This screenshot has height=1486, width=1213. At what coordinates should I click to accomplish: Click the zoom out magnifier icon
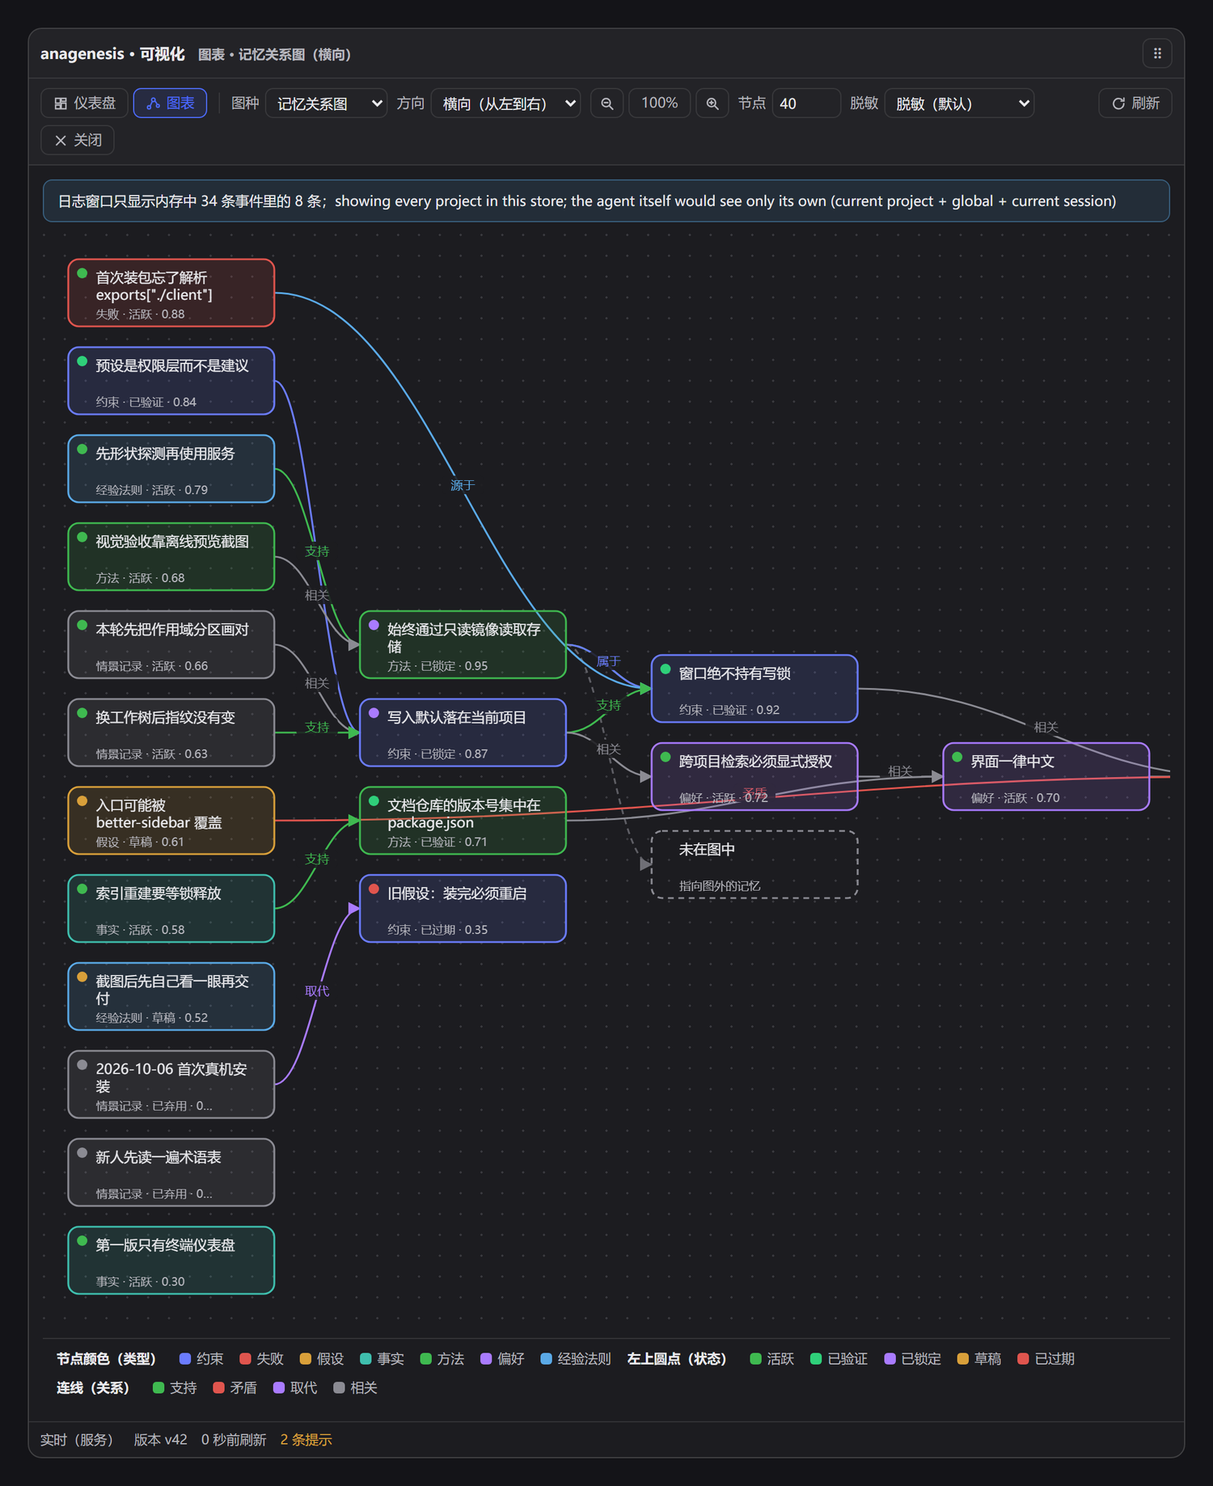point(606,103)
